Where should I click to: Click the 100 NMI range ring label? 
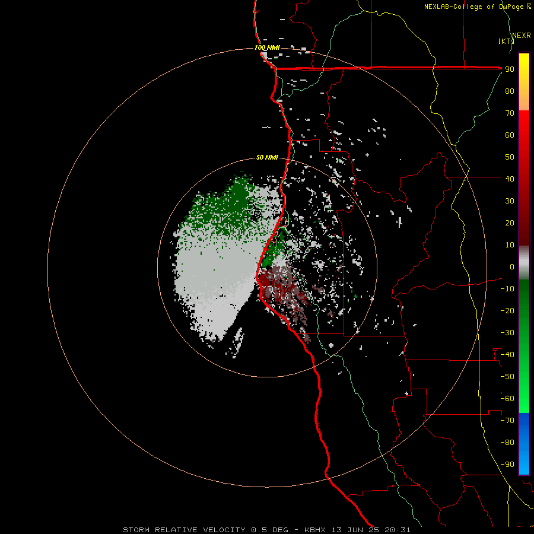click(267, 47)
